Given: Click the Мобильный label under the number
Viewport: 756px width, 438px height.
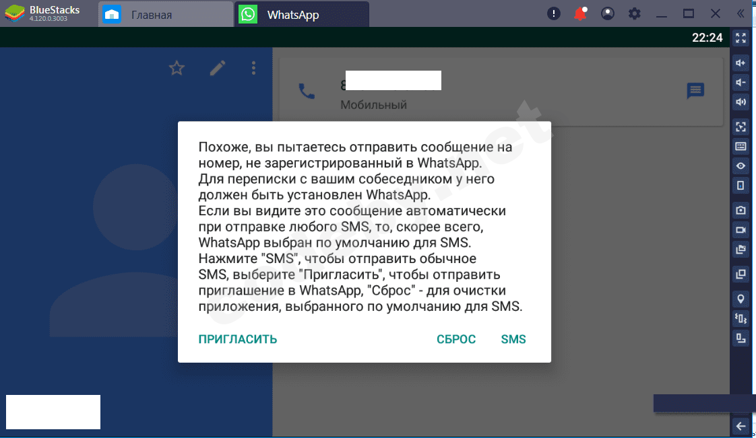Looking at the screenshot, I should [x=374, y=105].
